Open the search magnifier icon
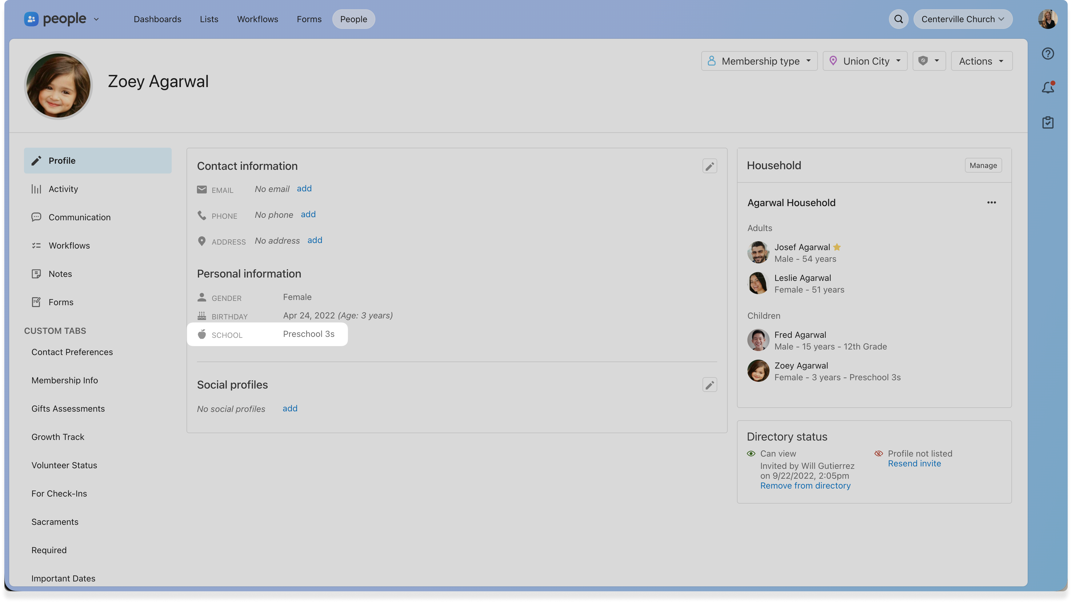This screenshot has height=603, width=1072. [x=898, y=19]
